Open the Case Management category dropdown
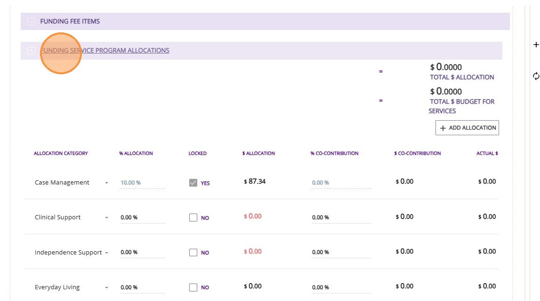The image size is (540, 301). coord(106,183)
